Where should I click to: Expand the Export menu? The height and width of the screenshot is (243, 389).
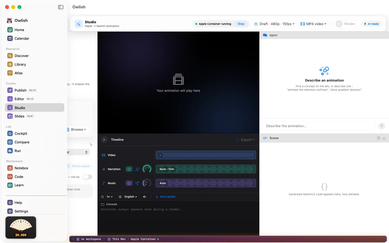[x=245, y=140]
